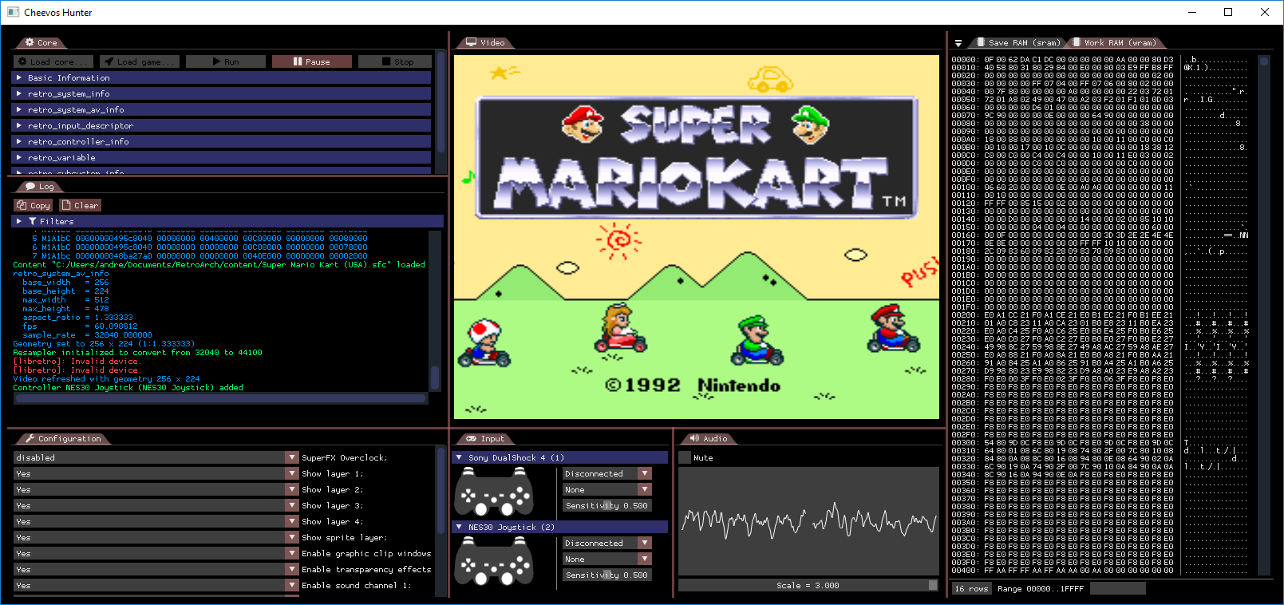Click the log horizontal scrollbar
The height and width of the screenshot is (605, 1284).
pos(221,397)
